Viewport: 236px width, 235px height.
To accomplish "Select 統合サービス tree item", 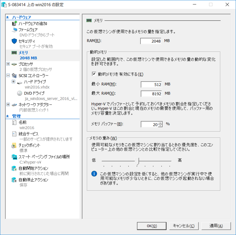I will 28,134.
